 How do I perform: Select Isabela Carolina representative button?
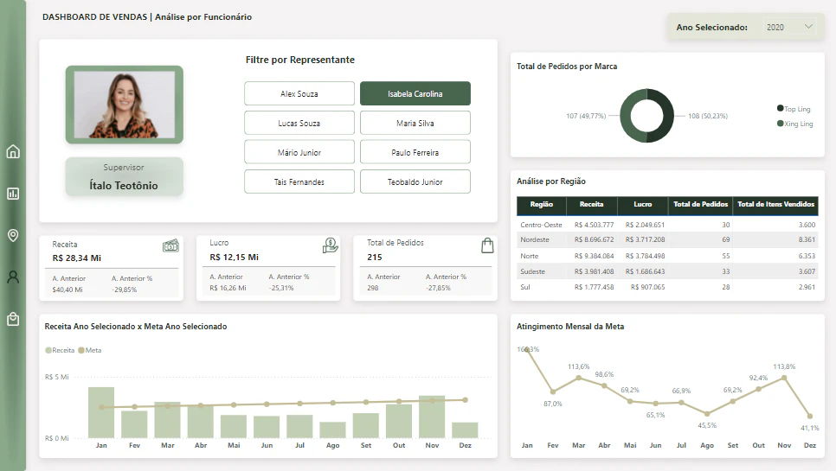(x=415, y=93)
